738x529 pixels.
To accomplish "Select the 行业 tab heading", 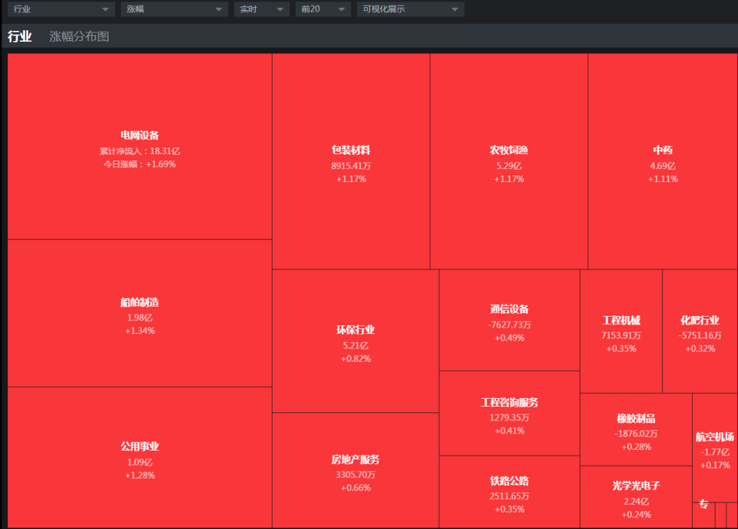I will coord(19,37).
